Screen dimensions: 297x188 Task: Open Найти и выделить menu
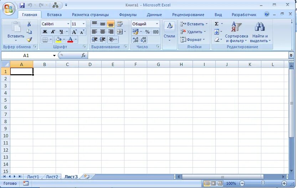tap(260, 32)
